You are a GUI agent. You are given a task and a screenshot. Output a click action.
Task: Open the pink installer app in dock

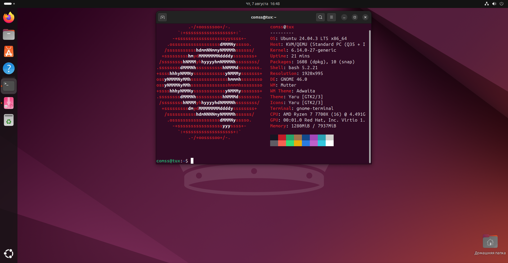coord(9,103)
